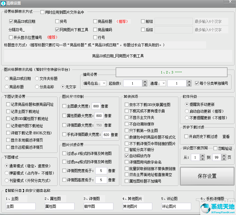Check the 忽略验证 checkbox
The width and height of the screenshot is (236, 215).
click(216, 148)
